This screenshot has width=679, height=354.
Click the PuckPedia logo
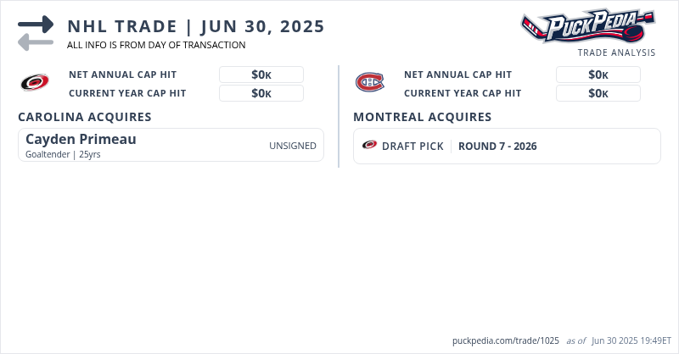(586, 25)
